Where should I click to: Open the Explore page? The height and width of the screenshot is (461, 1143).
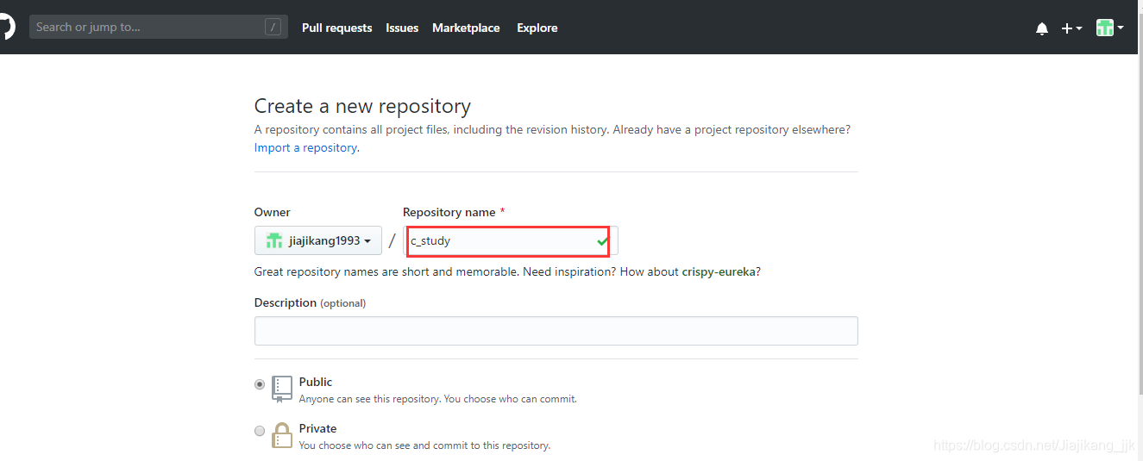point(537,28)
